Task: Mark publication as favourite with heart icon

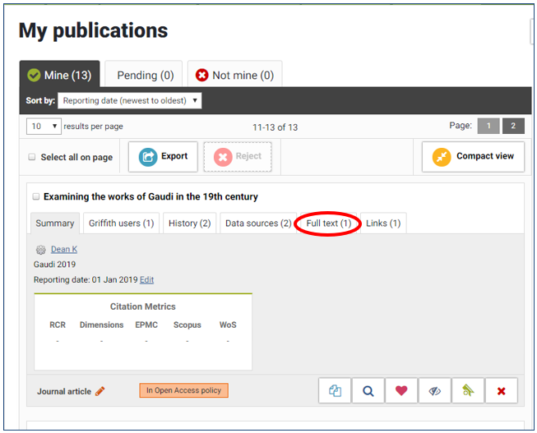Action: tap(401, 391)
